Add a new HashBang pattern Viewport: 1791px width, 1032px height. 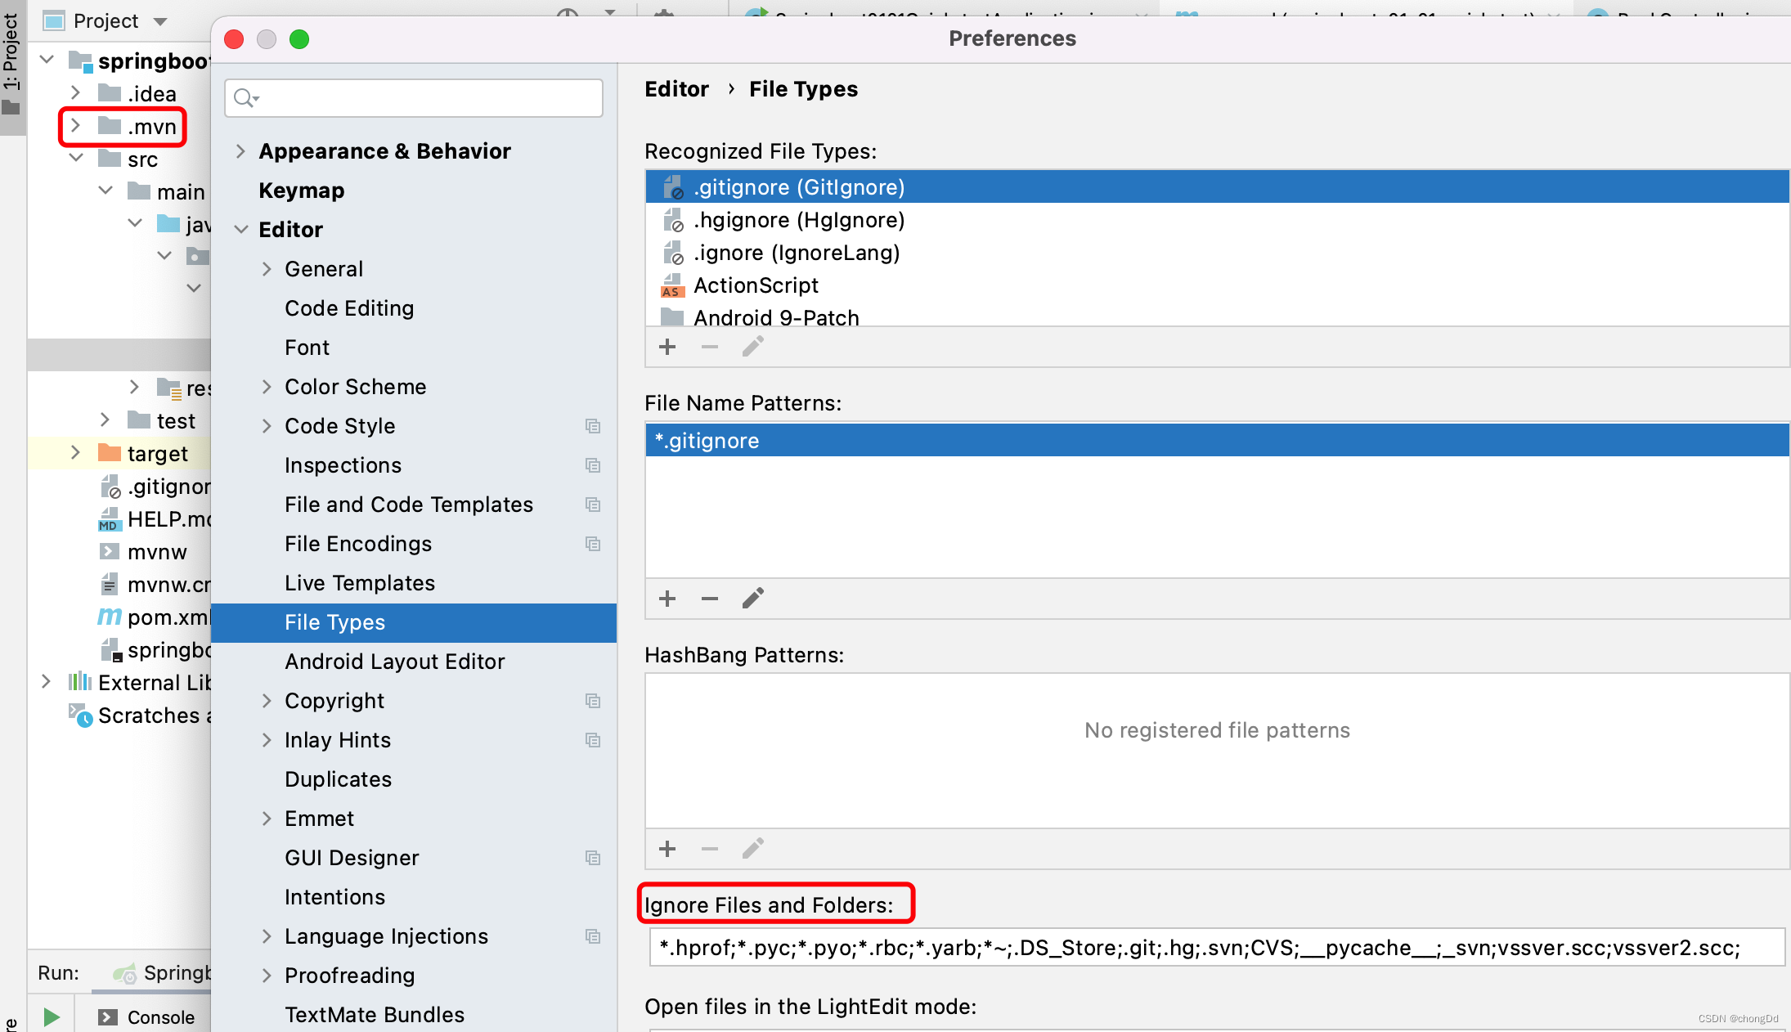(x=667, y=849)
